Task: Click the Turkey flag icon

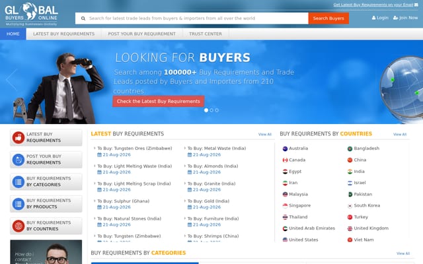Action: 350,217
